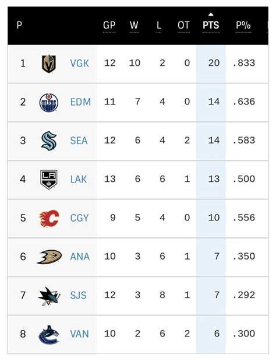Click the Anaheim Ducks logo
Image resolution: width=276 pixels, height=361 pixels.
(49, 257)
